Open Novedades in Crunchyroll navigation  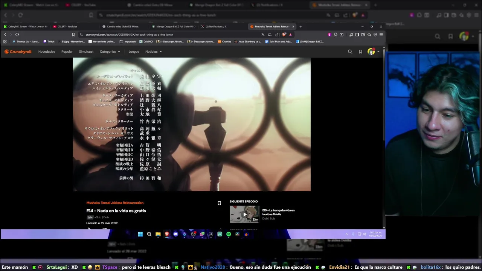(x=47, y=52)
